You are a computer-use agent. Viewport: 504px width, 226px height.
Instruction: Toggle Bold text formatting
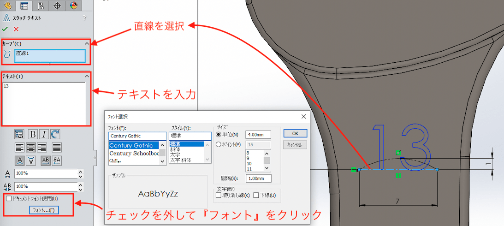click(33, 134)
